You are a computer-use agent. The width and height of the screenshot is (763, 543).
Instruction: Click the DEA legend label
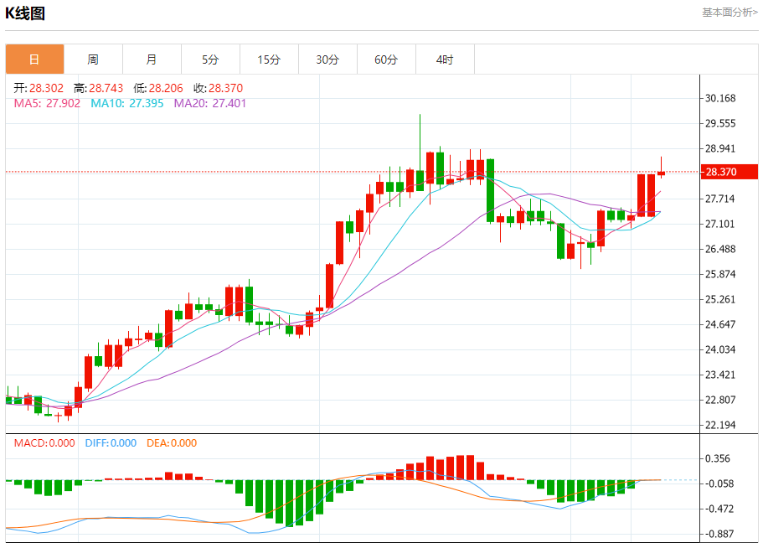click(172, 443)
